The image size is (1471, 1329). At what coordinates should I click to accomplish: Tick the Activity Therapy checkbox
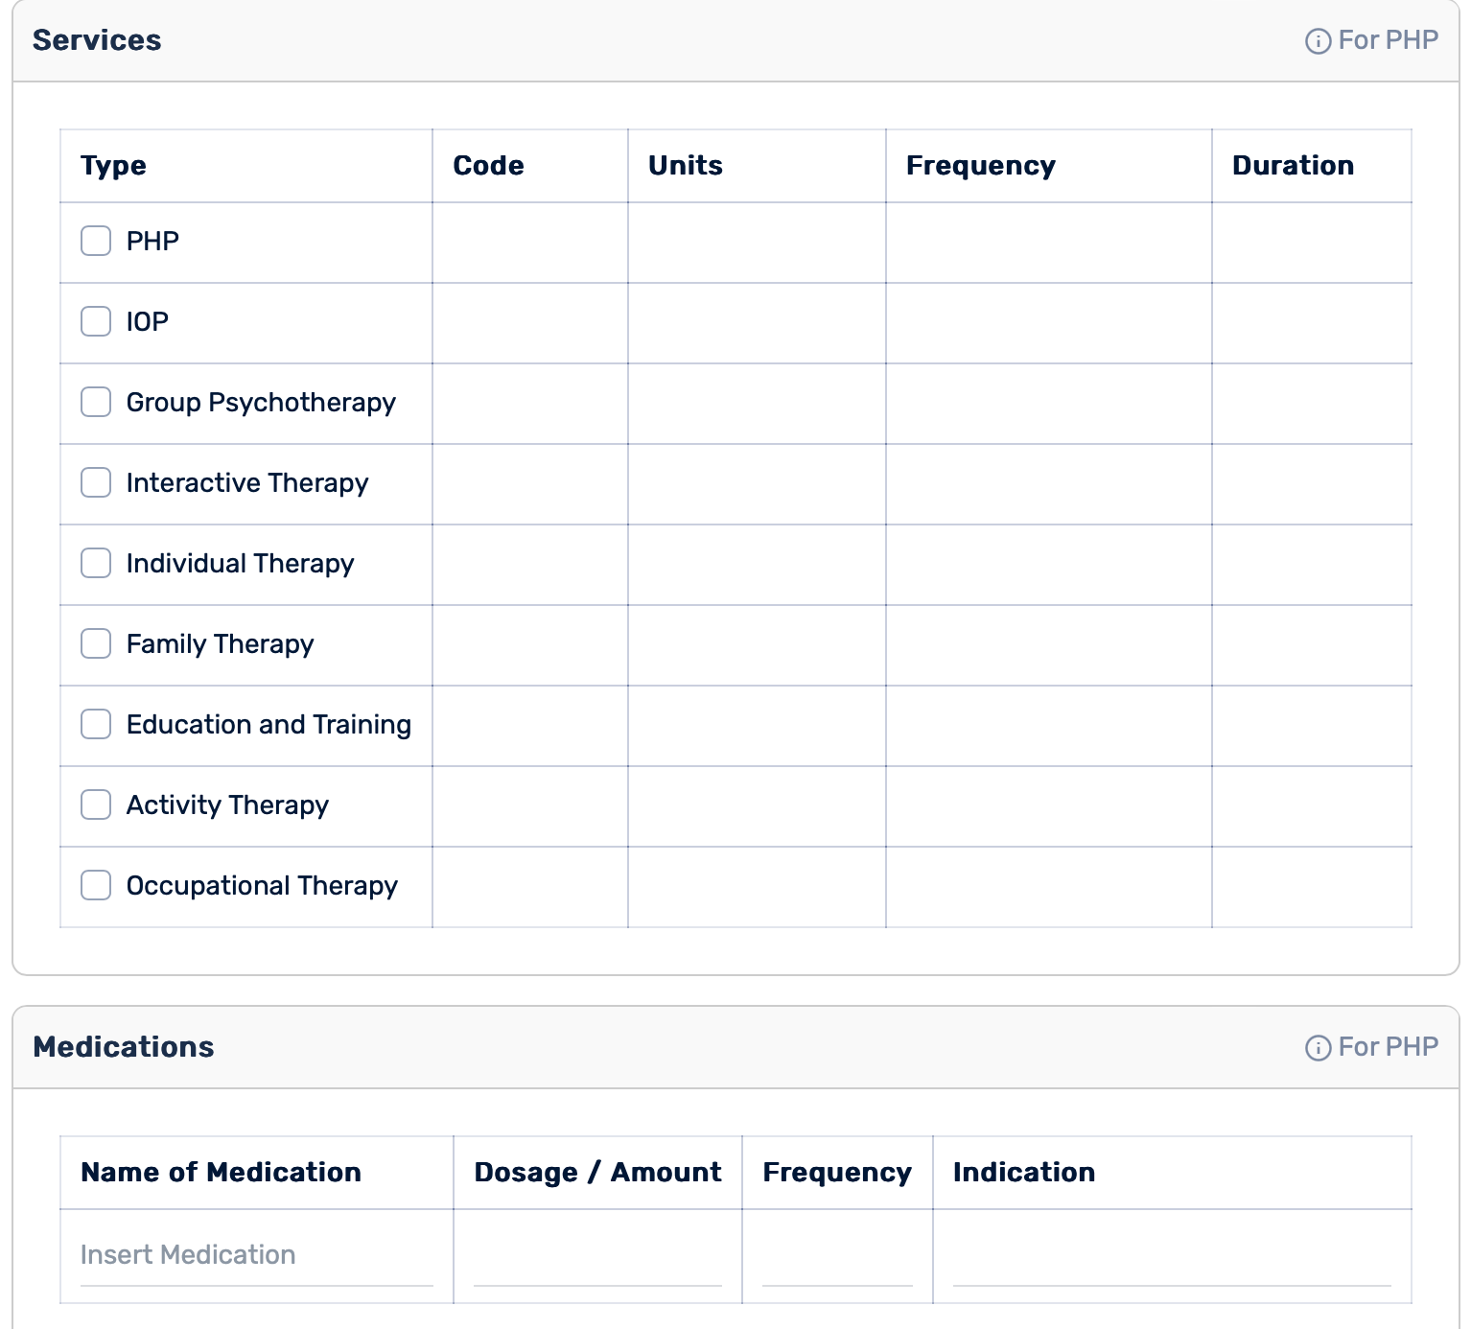[96, 804]
